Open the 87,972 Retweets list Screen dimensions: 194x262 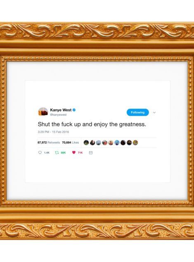point(49,143)
